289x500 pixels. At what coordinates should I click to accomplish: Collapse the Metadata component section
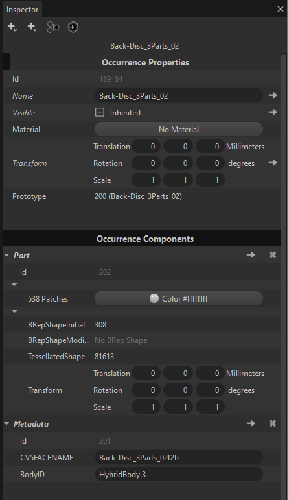pyautogui.click(x=6, y=423)
